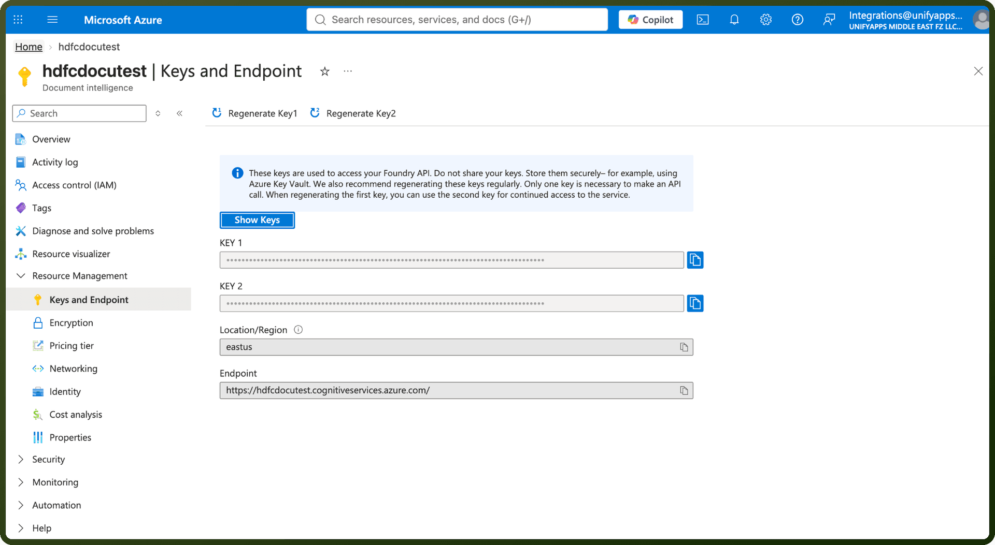Open Cloud Shell from the top bar

point(703,20)
